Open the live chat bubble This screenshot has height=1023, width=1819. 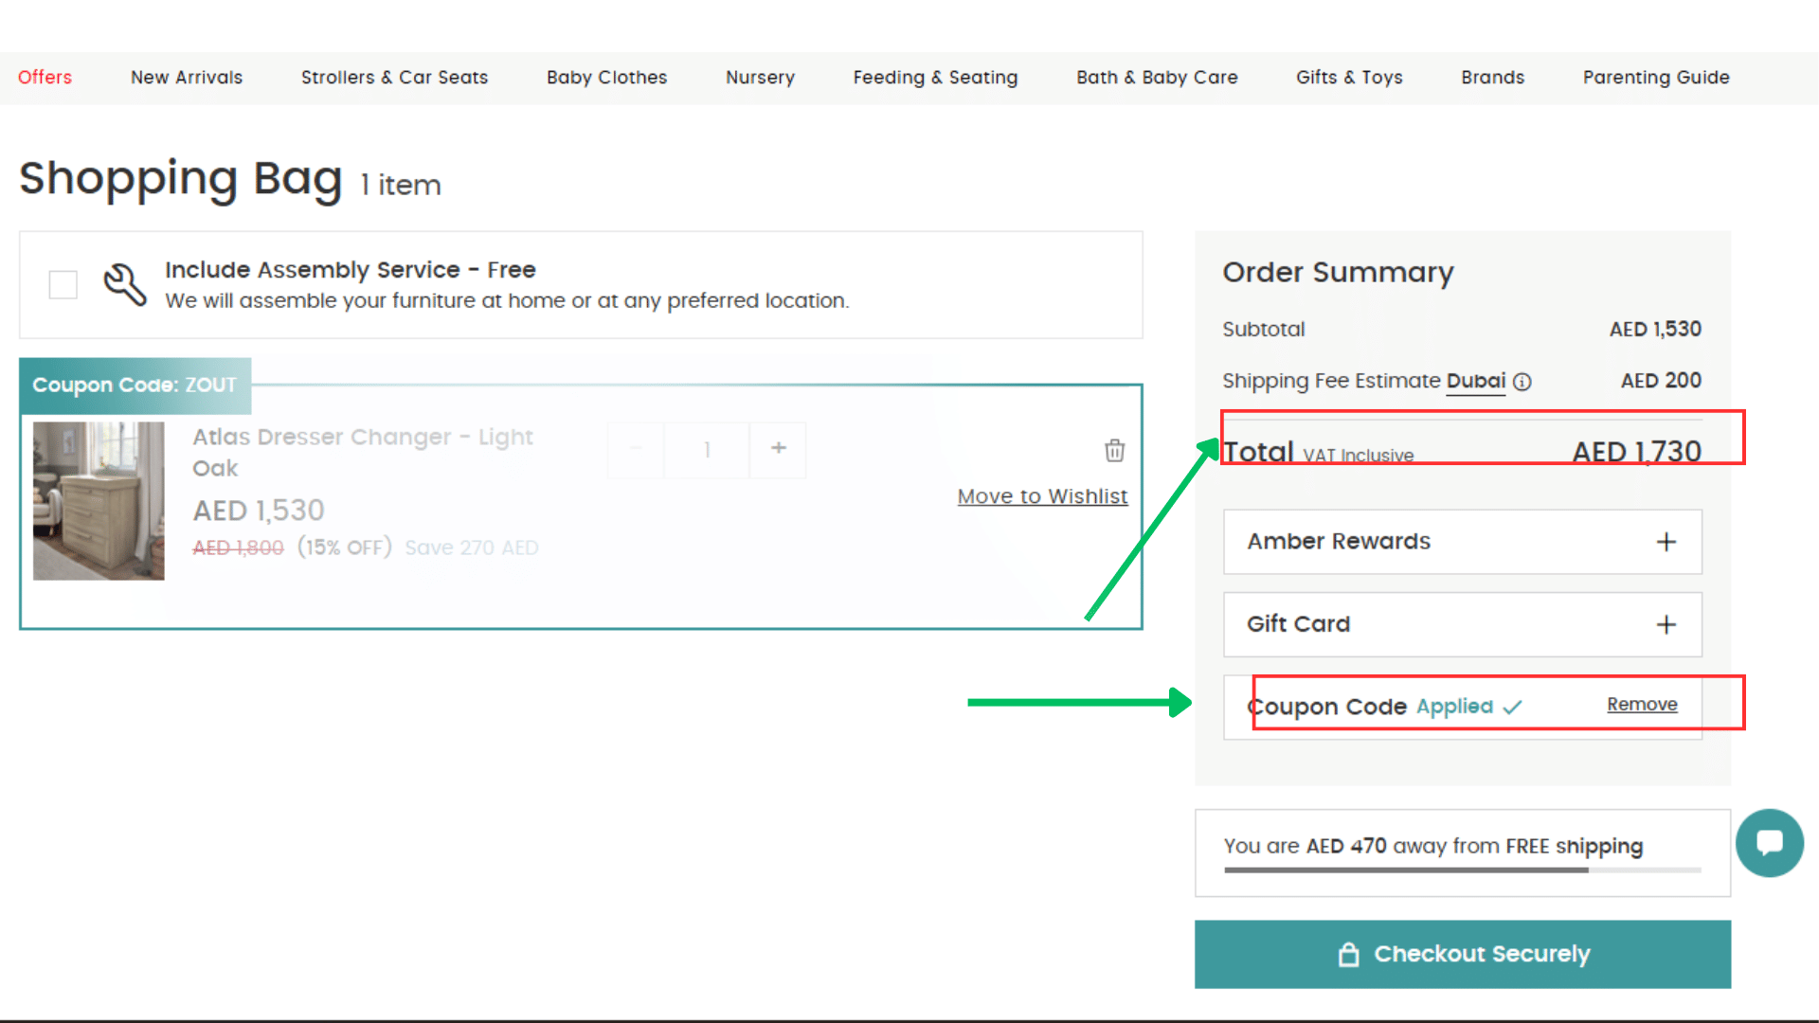coord(1769,842)
